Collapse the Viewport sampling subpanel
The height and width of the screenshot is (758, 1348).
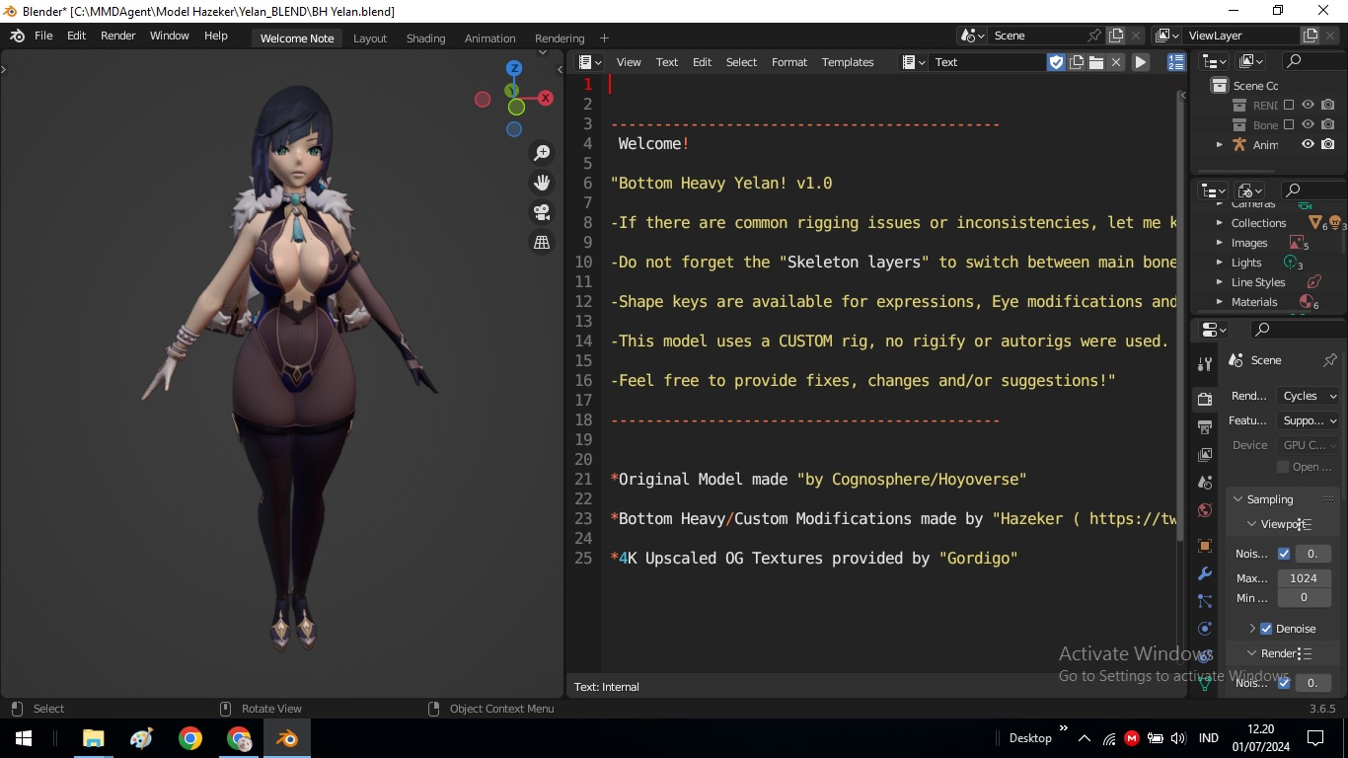1251,524
